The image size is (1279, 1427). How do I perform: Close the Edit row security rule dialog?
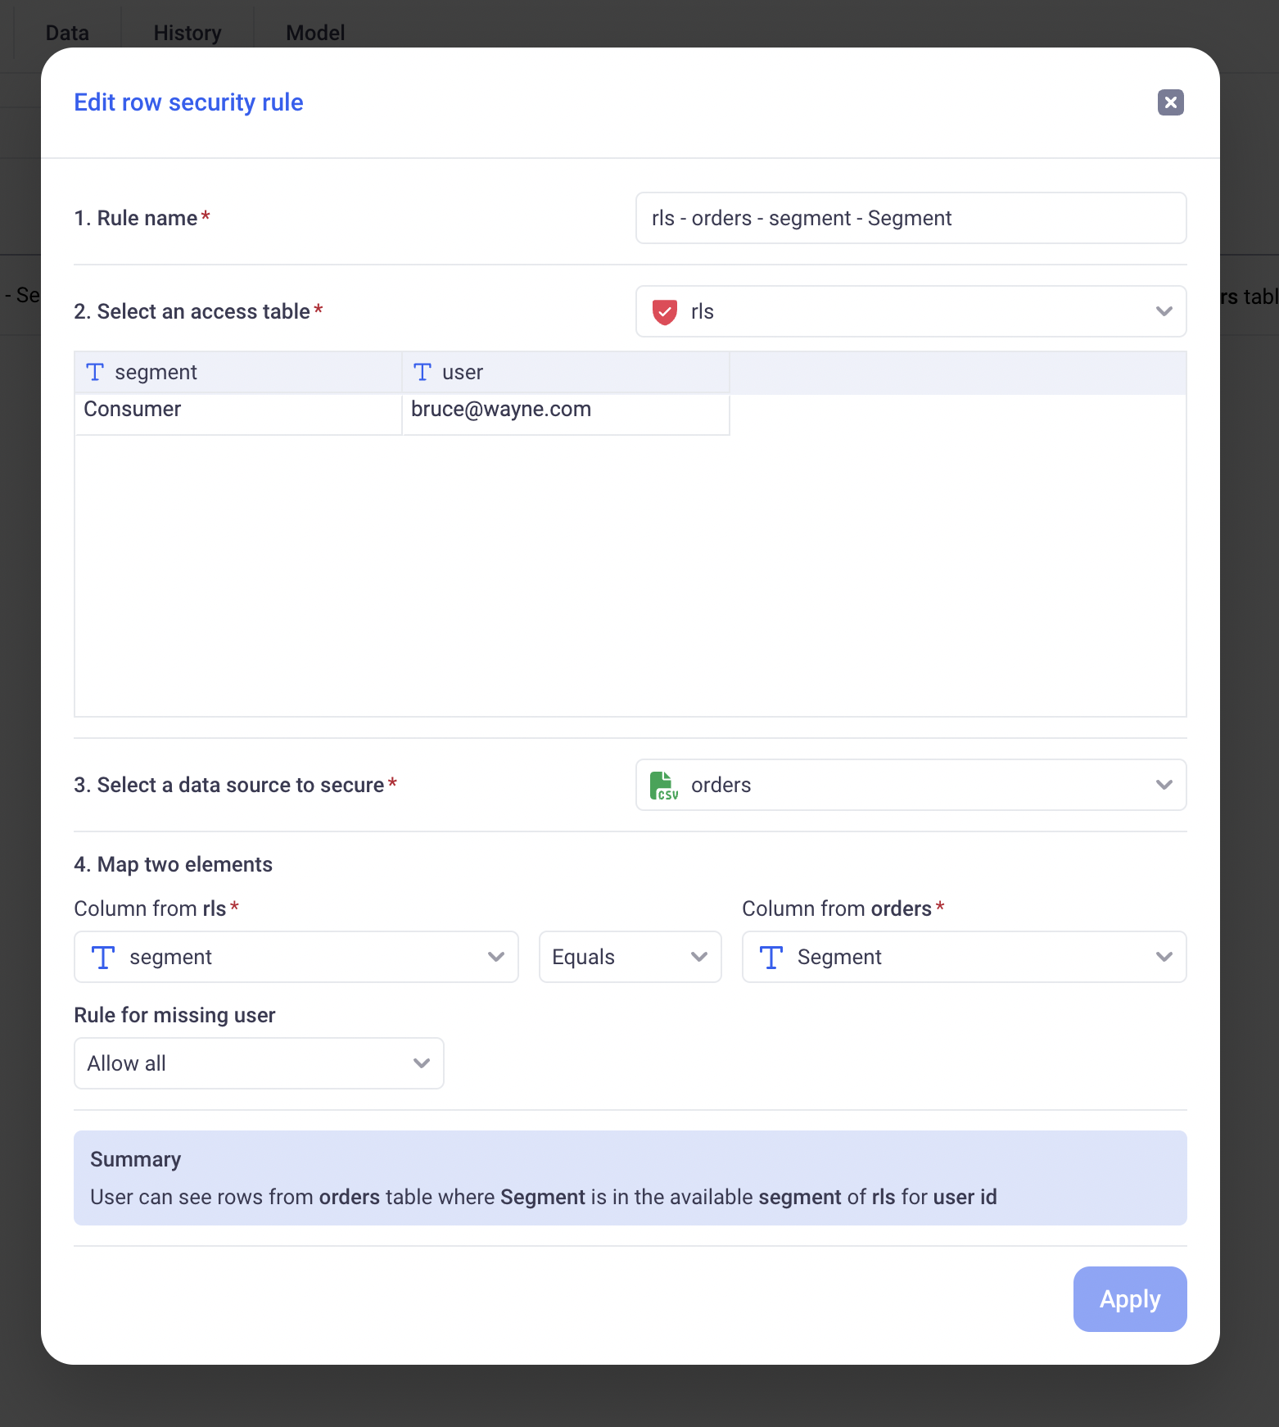click(1170, 102)
